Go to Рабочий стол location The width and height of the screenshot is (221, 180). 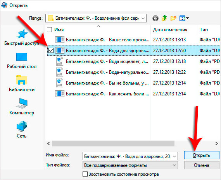click(x=22, y=61)
